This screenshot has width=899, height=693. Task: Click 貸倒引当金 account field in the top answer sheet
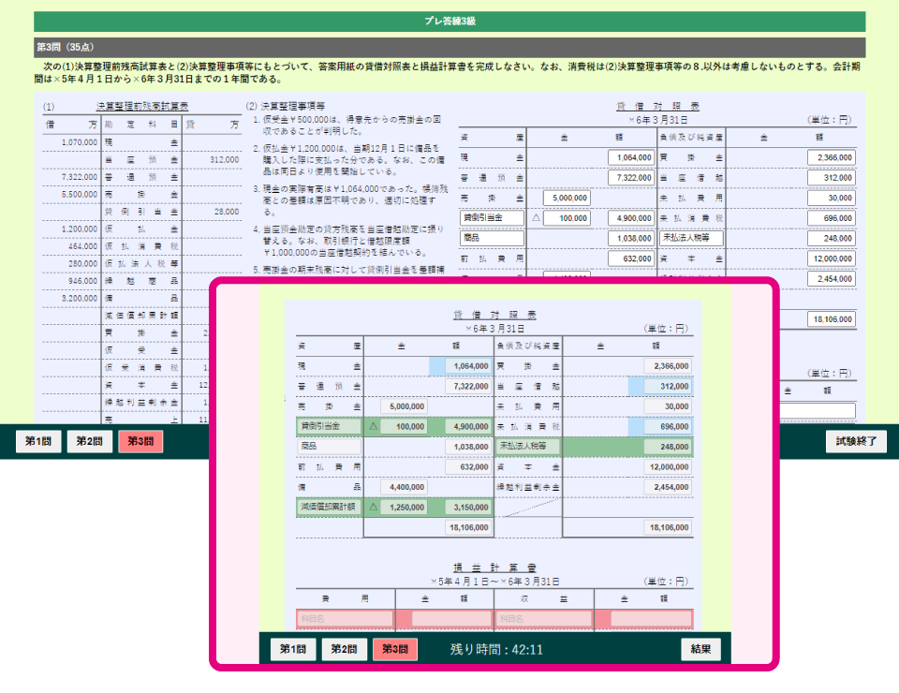tap(492, 218)
